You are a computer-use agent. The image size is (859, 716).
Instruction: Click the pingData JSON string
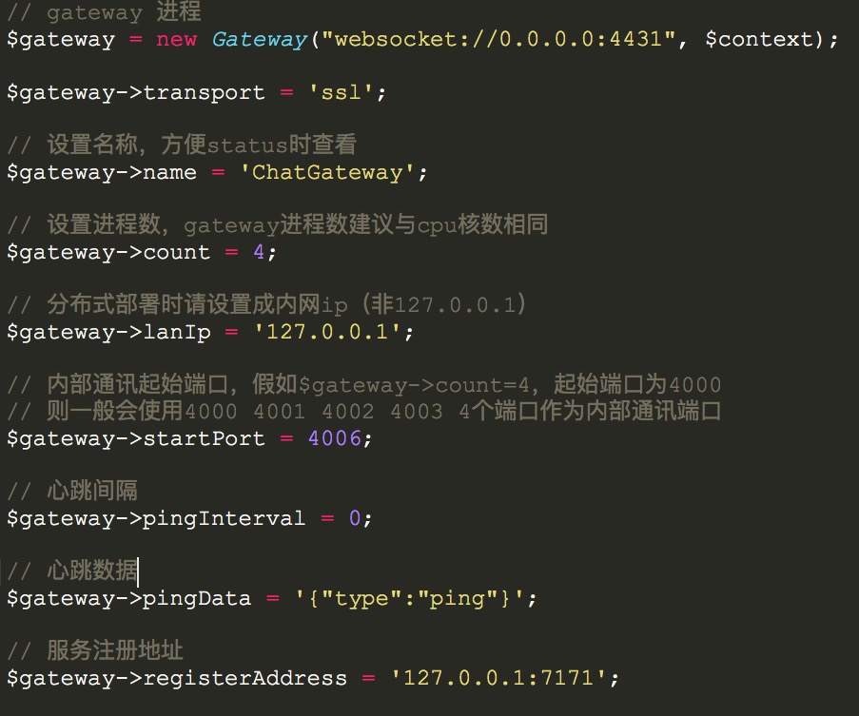(410, 598)
